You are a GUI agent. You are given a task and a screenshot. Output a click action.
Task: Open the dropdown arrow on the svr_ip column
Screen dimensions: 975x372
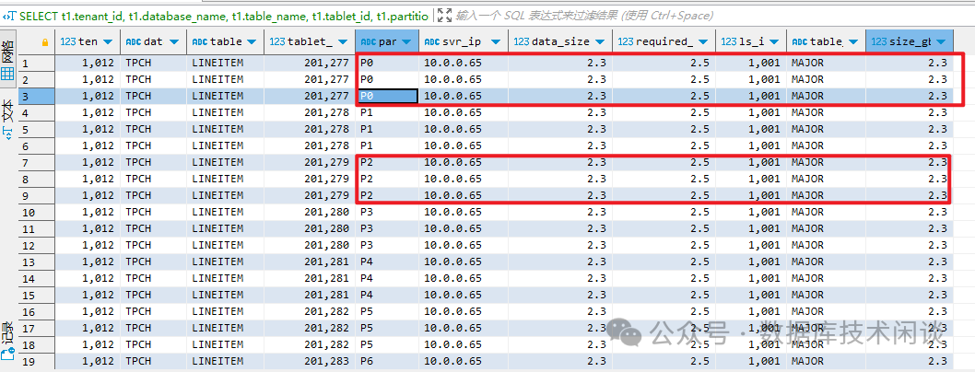pyautogui.click(x=495, y=42)
